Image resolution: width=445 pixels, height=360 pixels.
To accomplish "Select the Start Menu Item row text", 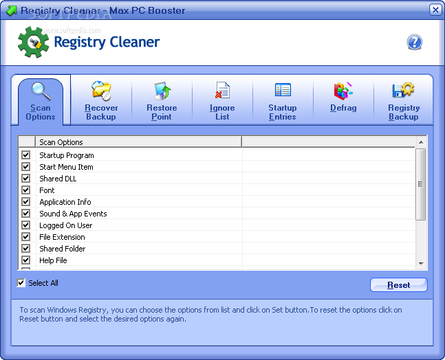I will pyautogui.click(x=66, y=167).
